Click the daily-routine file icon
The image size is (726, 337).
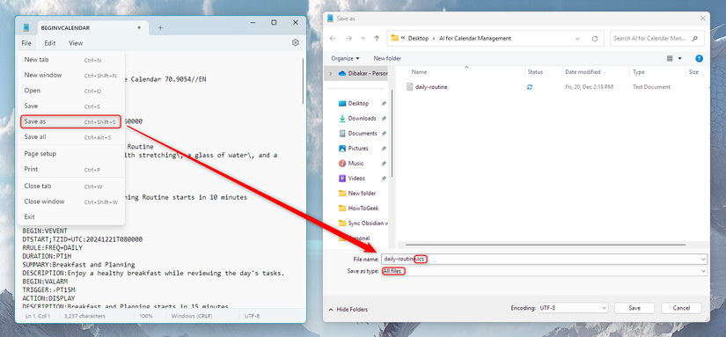pos(409,87)
